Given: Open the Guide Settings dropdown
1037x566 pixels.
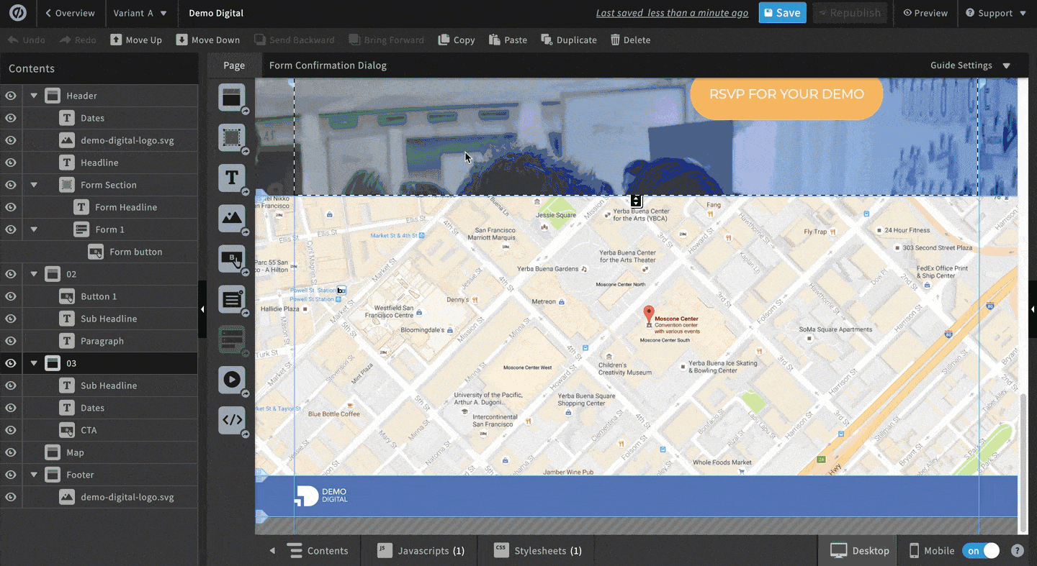Looking at the screenshot, I should click(x=970, y=65).
